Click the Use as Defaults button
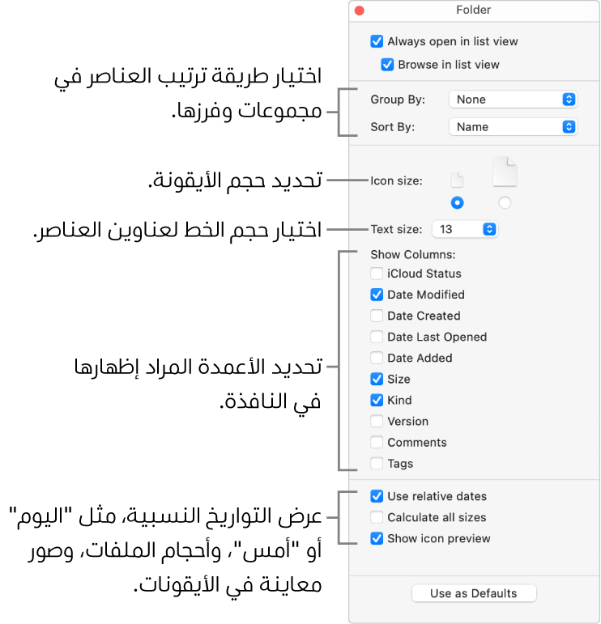 click(474, 593)
